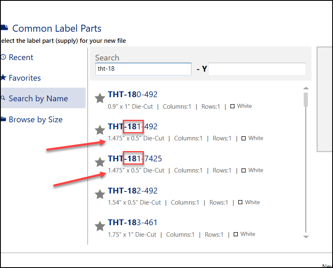This screenshot has width=333, height=268.
Task: Switch to Favorites section
Action: point(25,78)
